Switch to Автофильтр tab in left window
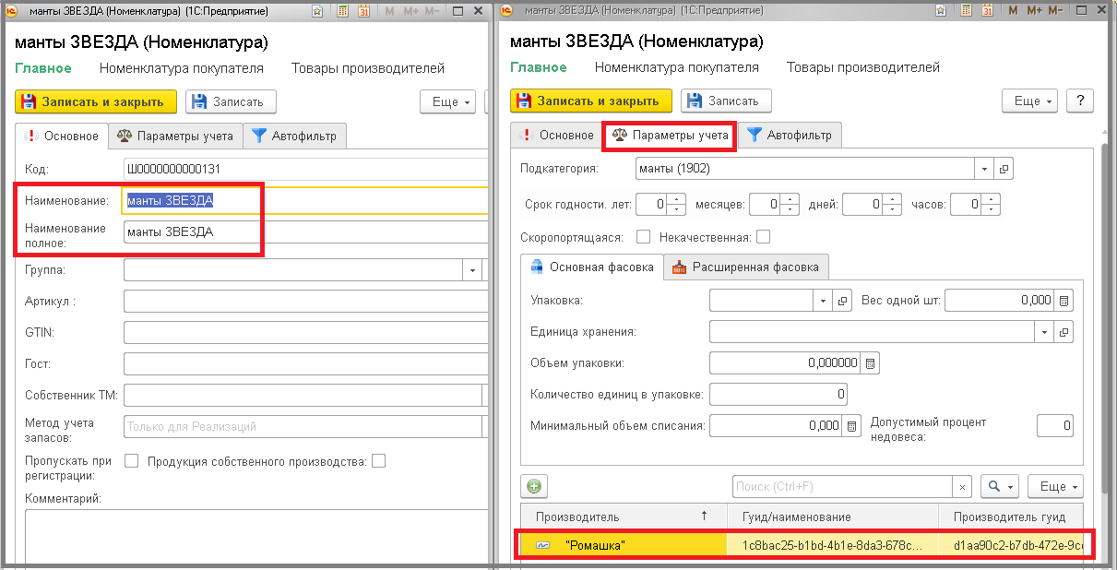The width and height of the screenshot is (1117, 570). click(295, 137)
